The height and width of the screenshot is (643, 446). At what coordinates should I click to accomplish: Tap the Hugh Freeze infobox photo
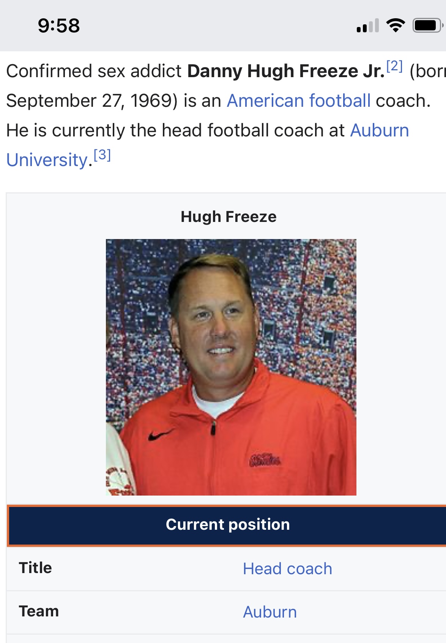pos(231,367)
